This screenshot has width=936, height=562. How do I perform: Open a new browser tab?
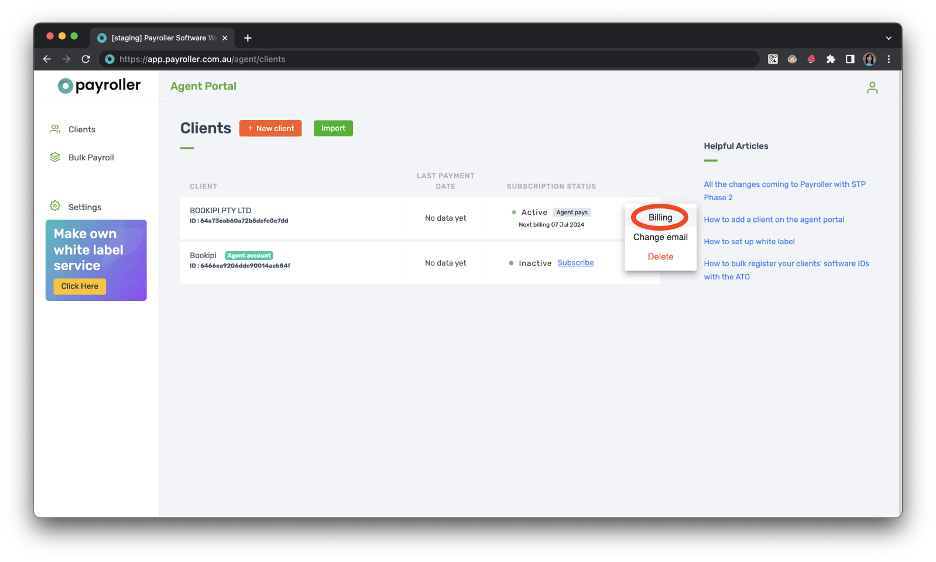coord(248,38)
